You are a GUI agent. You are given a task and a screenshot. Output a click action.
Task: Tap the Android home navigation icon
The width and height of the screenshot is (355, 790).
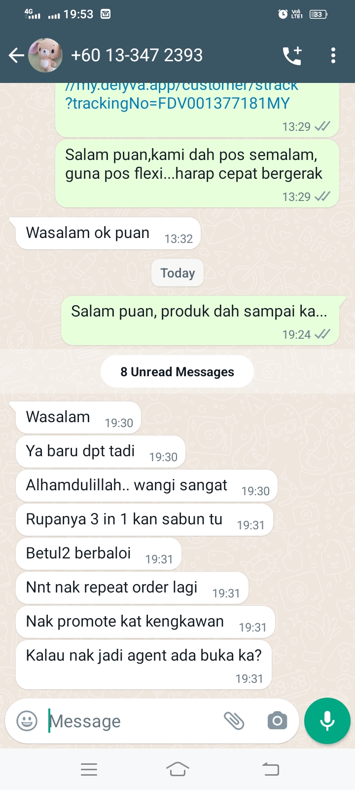[177, 769]
